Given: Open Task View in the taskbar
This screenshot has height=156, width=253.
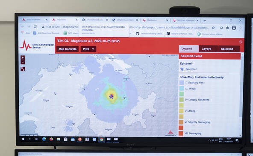Looking at the screenshot, I should click(37, 139).
